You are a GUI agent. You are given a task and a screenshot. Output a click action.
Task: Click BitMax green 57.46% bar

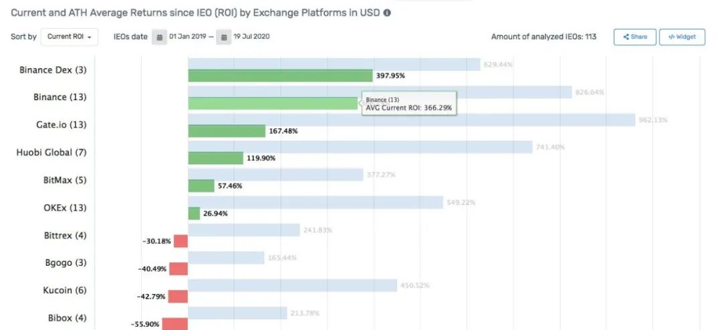coord(201,186)
